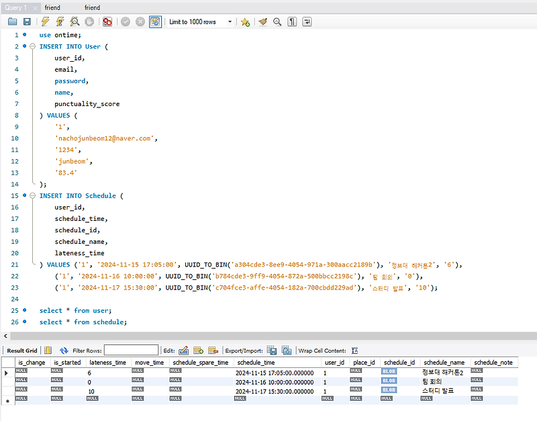
Task: Click the Explain query magnifier-lightning icon
Action: [x=75, y=21]
